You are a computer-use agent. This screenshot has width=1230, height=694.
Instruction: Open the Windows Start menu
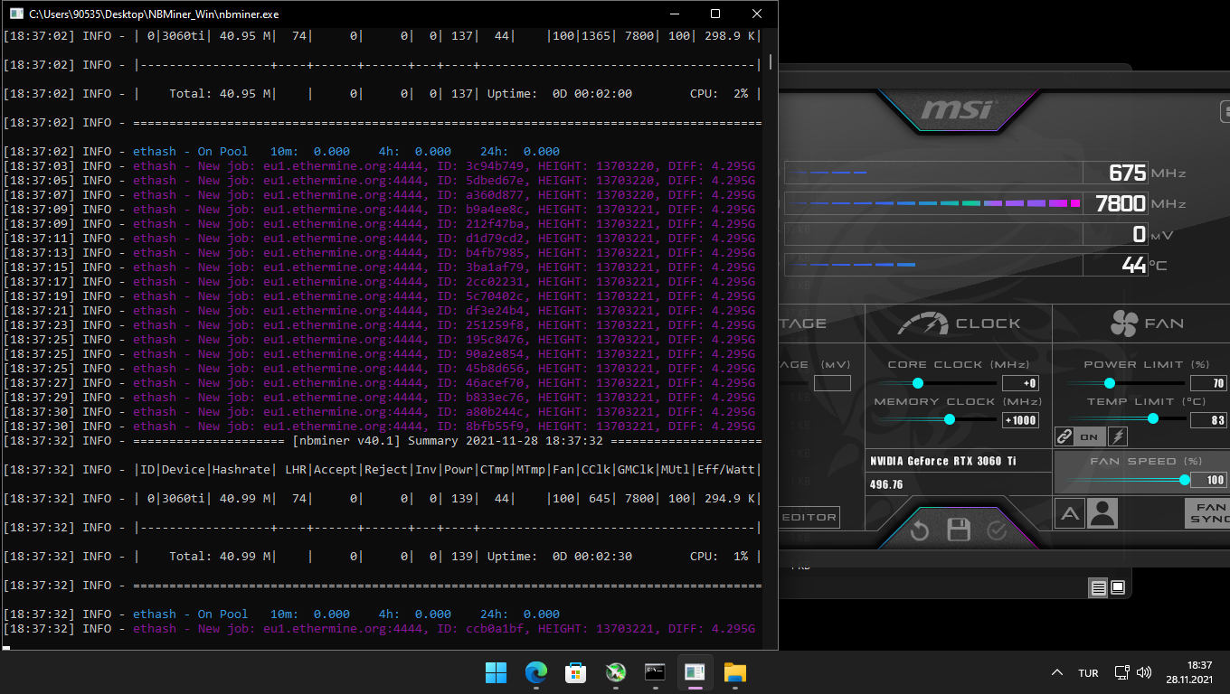click(496, 672)
